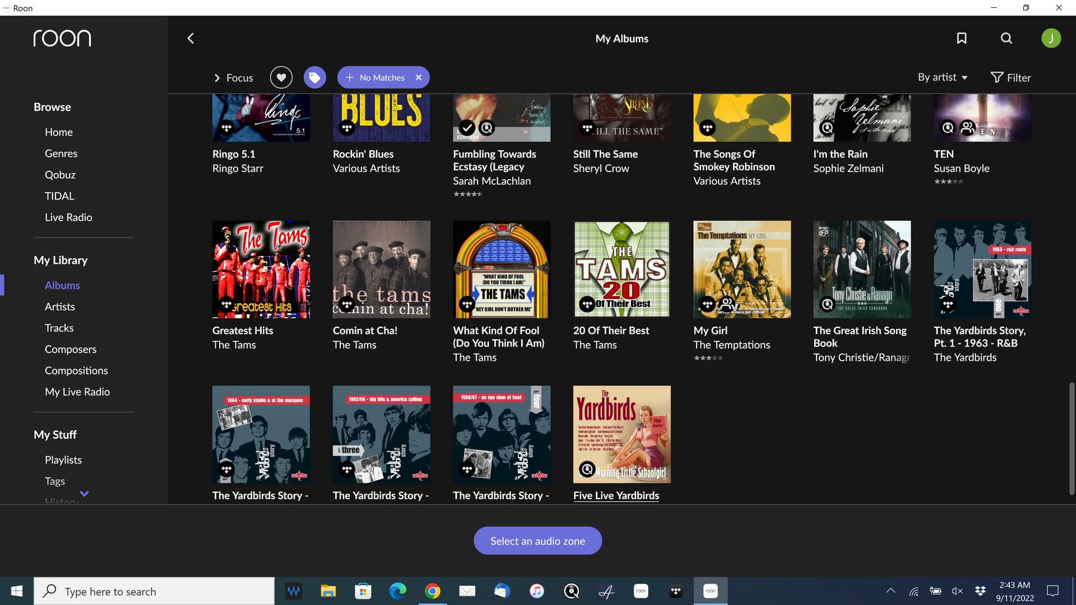
Task: Click TIDAL badge on Rockin' Blues
Action: 347,128
